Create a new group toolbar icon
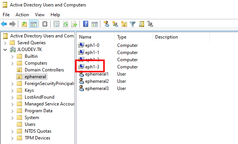The image size is (238, 144). click(x=115, y=24)
